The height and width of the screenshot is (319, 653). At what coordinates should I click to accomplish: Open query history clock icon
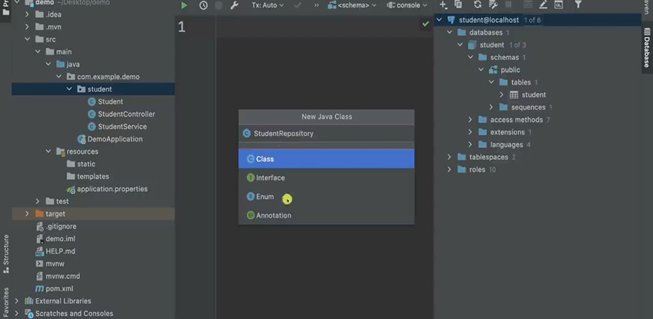203,5
